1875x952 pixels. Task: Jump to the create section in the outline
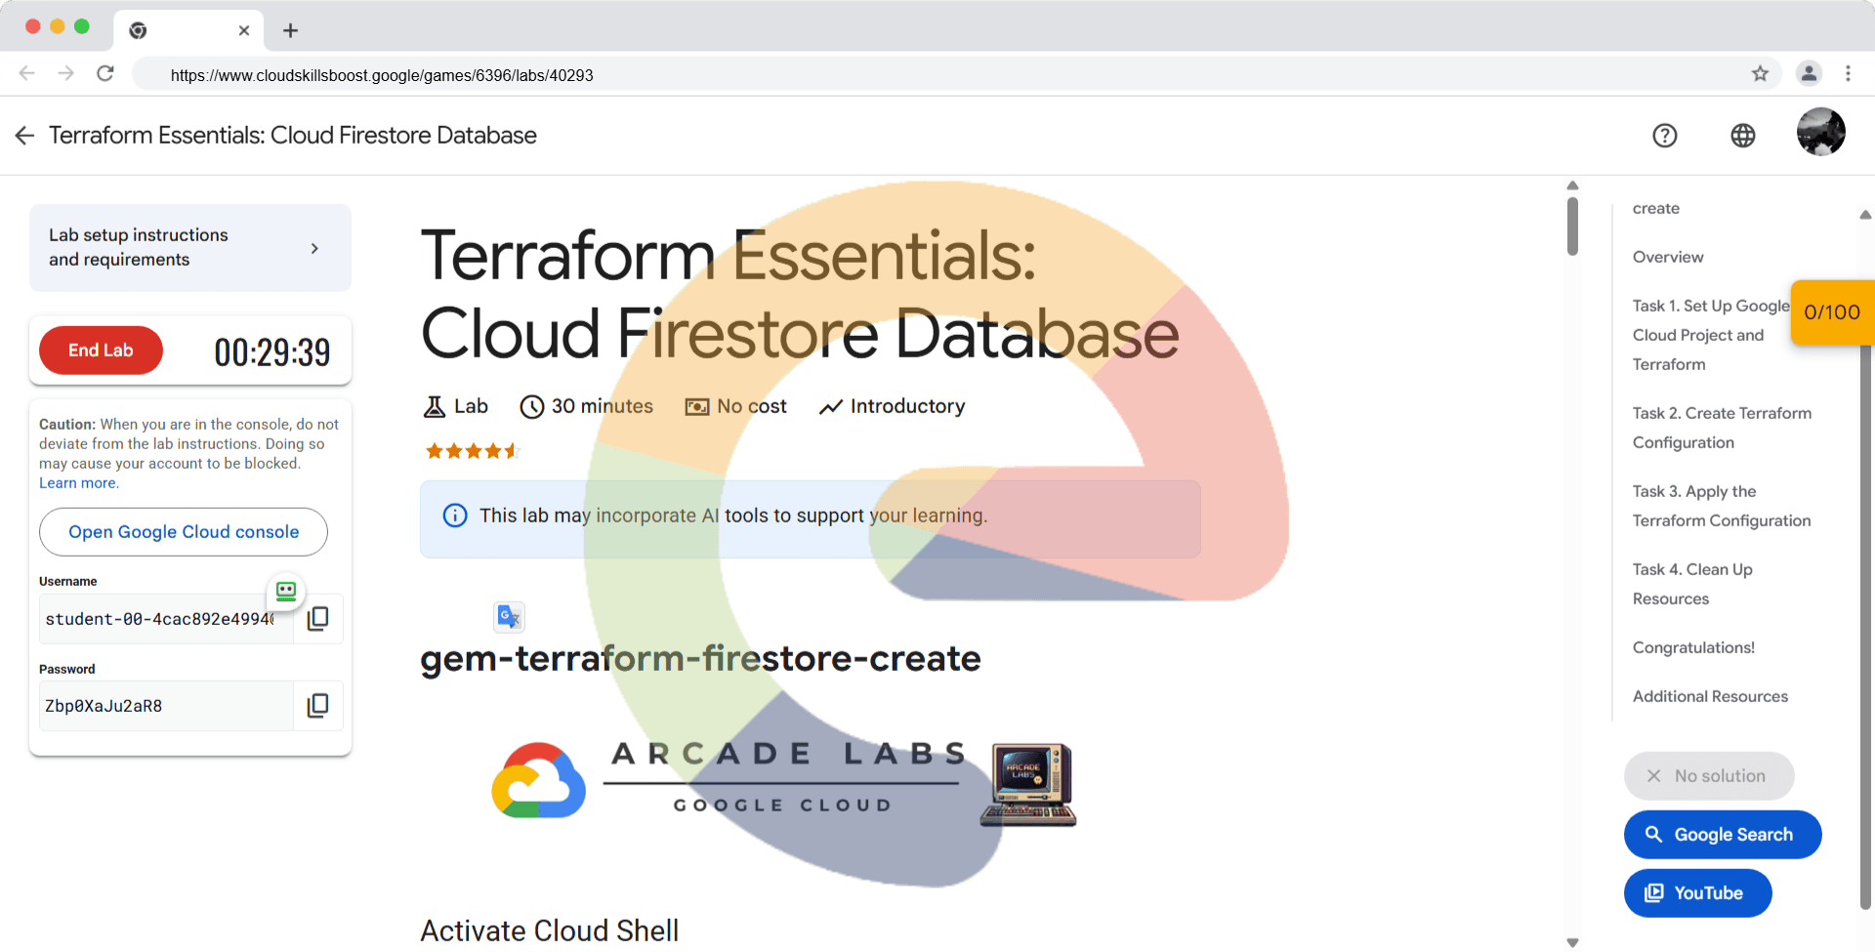point(1656,208)
